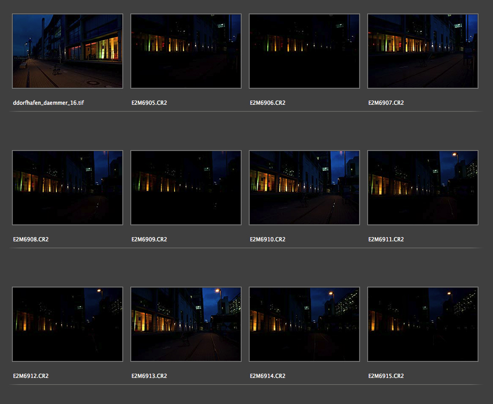
Task: Select the E2M6905.CR2 image thumbnail
Action: pyautogui.click(x=186, y=51)
